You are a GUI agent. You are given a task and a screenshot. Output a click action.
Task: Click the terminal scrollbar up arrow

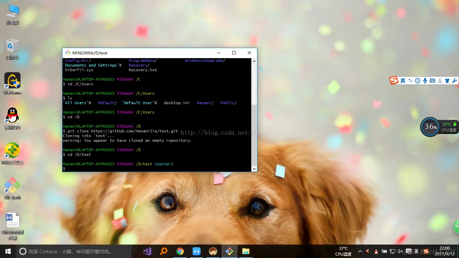pos(254,61)
